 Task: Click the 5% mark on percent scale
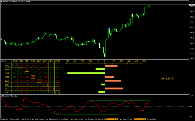pos(67,61)
